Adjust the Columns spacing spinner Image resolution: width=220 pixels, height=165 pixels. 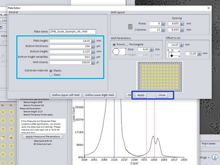[182, 30]
